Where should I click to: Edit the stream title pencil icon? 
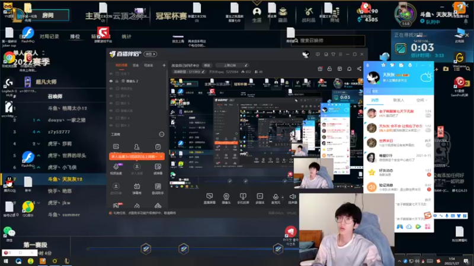coord(246,65)
